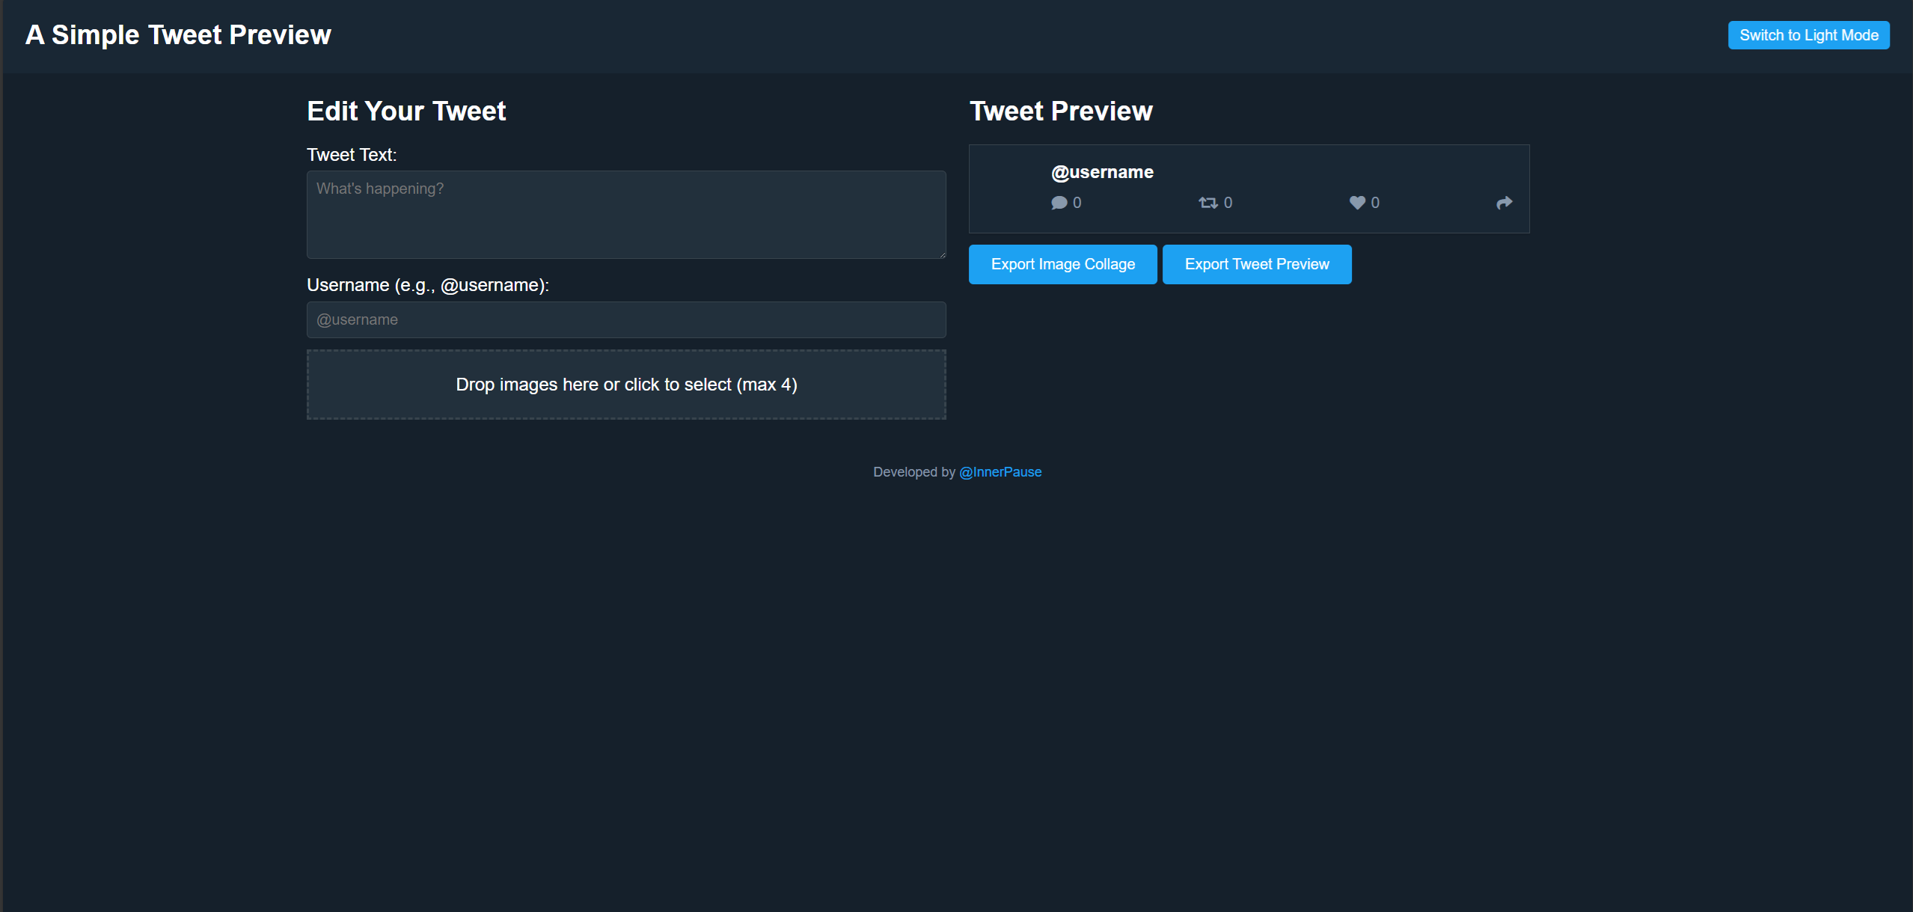Click the A Simple Tweet Preview title
Screen dimensions: 1913x912
(178, 34)
